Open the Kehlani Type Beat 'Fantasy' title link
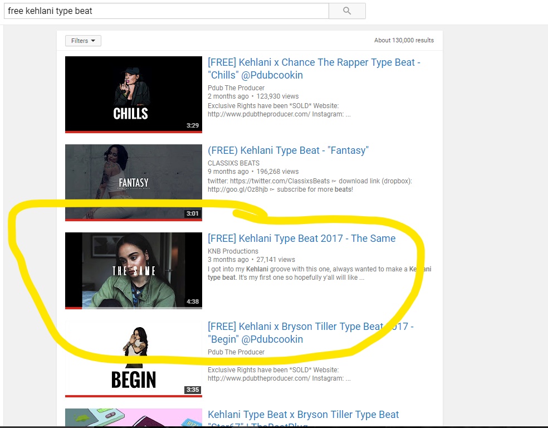The width and height of the screenshot is (548, 428). click(288, 150)
